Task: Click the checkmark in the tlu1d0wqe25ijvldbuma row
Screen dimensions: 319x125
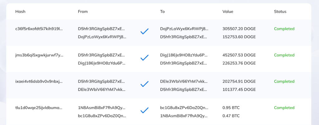Action: coord(144,110)
